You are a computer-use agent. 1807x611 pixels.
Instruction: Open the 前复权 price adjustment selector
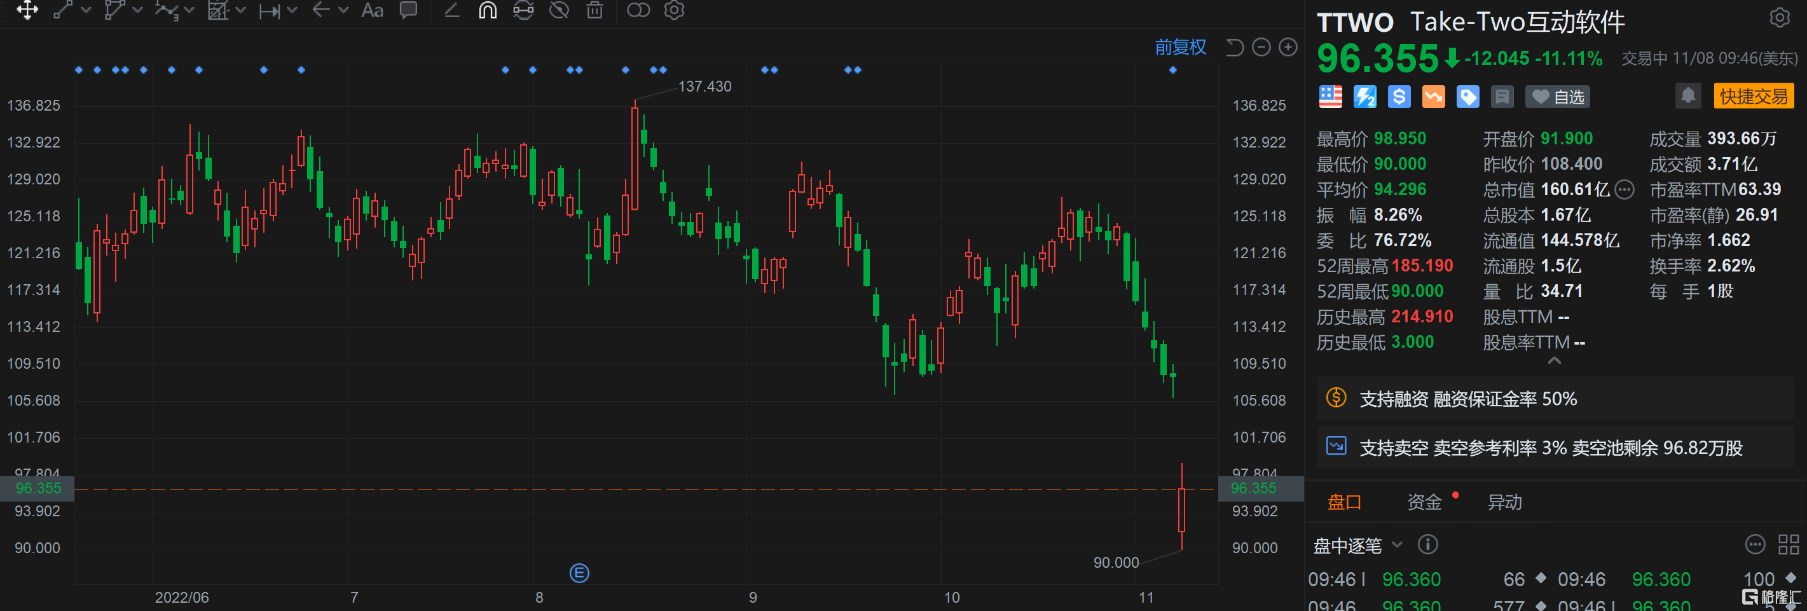pos(1181,47)
